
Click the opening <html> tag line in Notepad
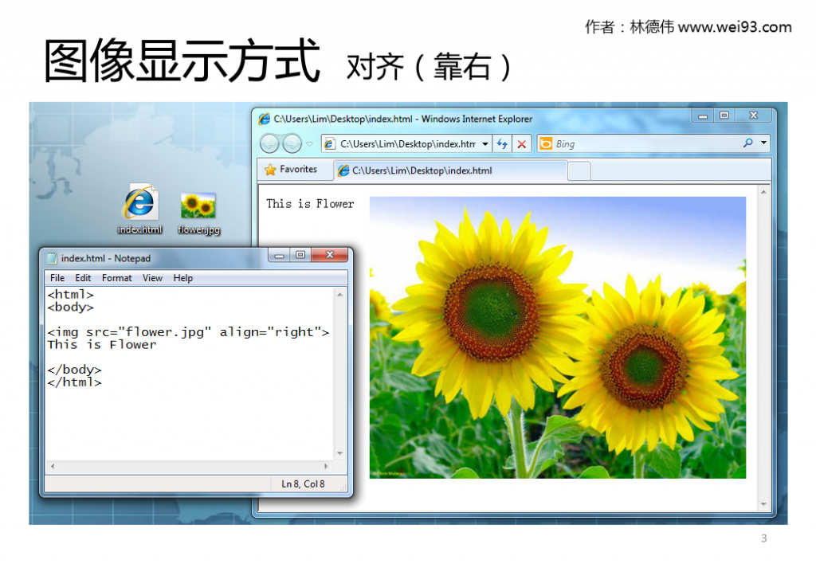point(70,295)
